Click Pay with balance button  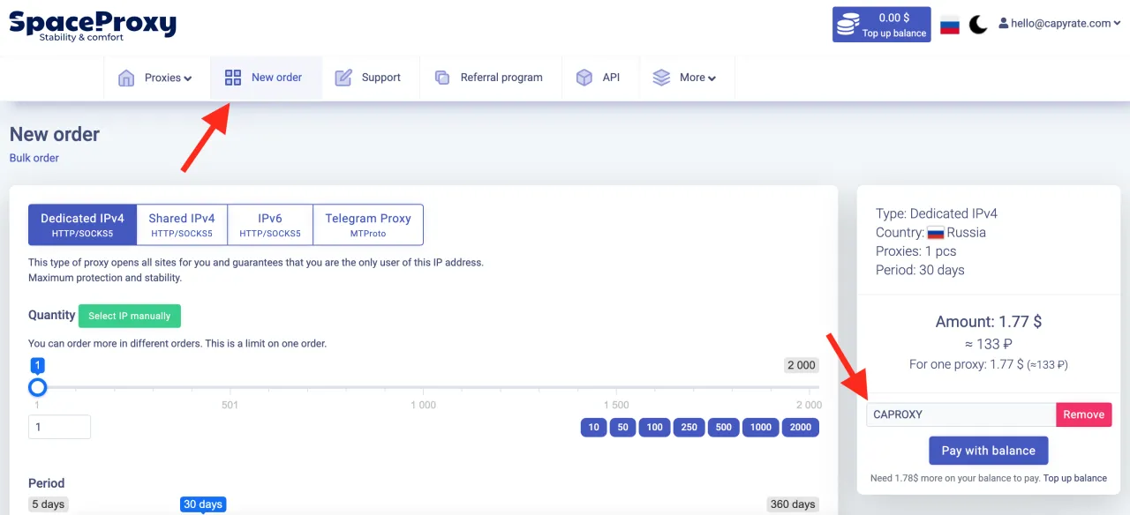tap(988, 451)
